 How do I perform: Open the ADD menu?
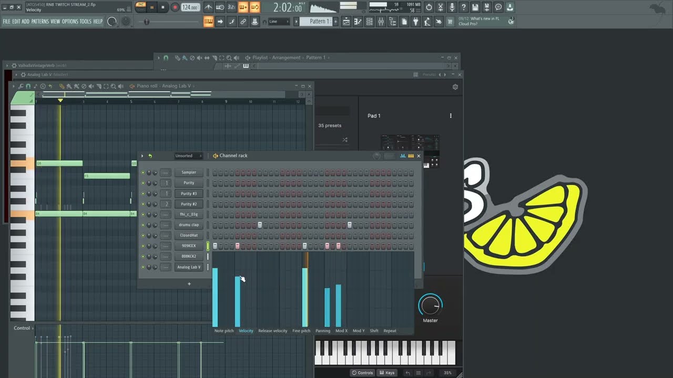click(x=25, y=22)
